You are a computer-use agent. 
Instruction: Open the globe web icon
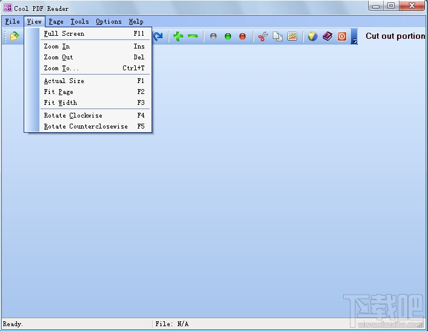(x=313, y=36)
